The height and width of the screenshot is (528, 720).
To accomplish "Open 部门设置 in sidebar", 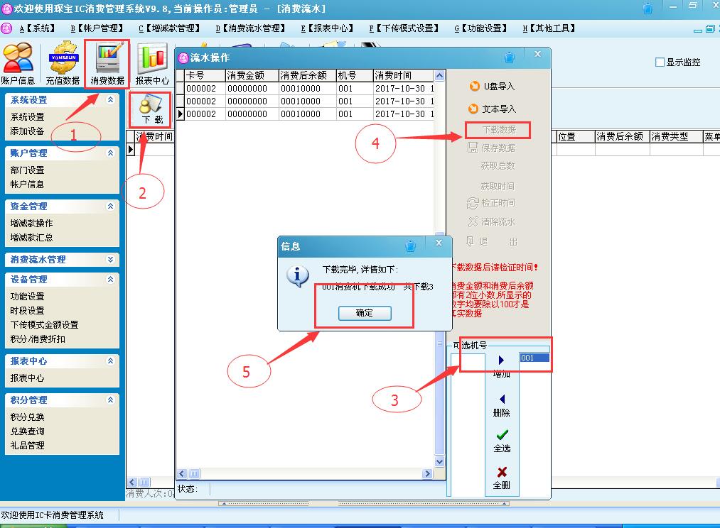I will coord(28,170).
